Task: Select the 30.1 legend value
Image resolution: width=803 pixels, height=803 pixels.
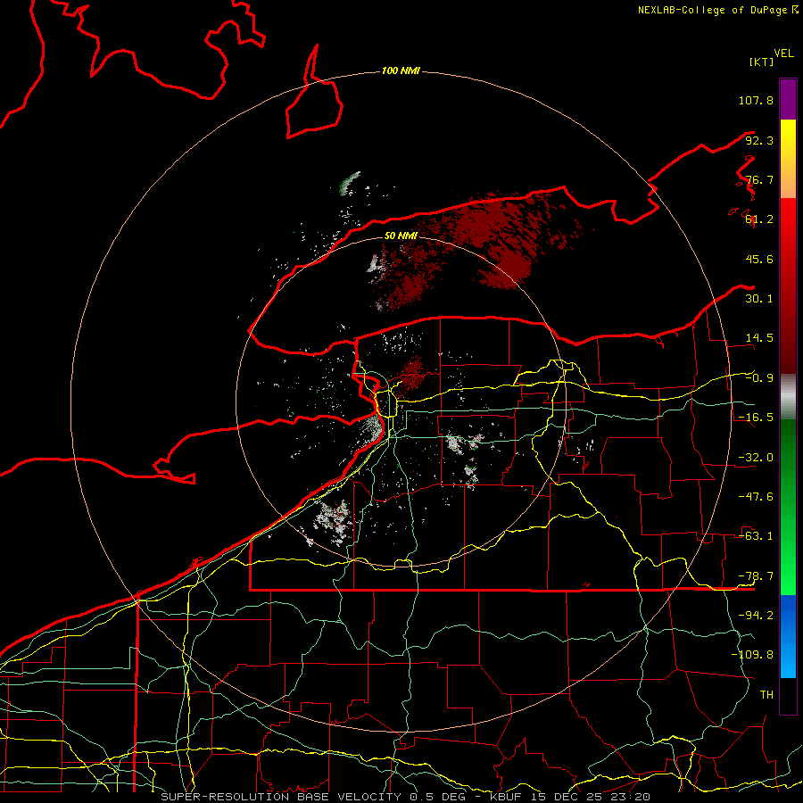Action: click(759, 299)
